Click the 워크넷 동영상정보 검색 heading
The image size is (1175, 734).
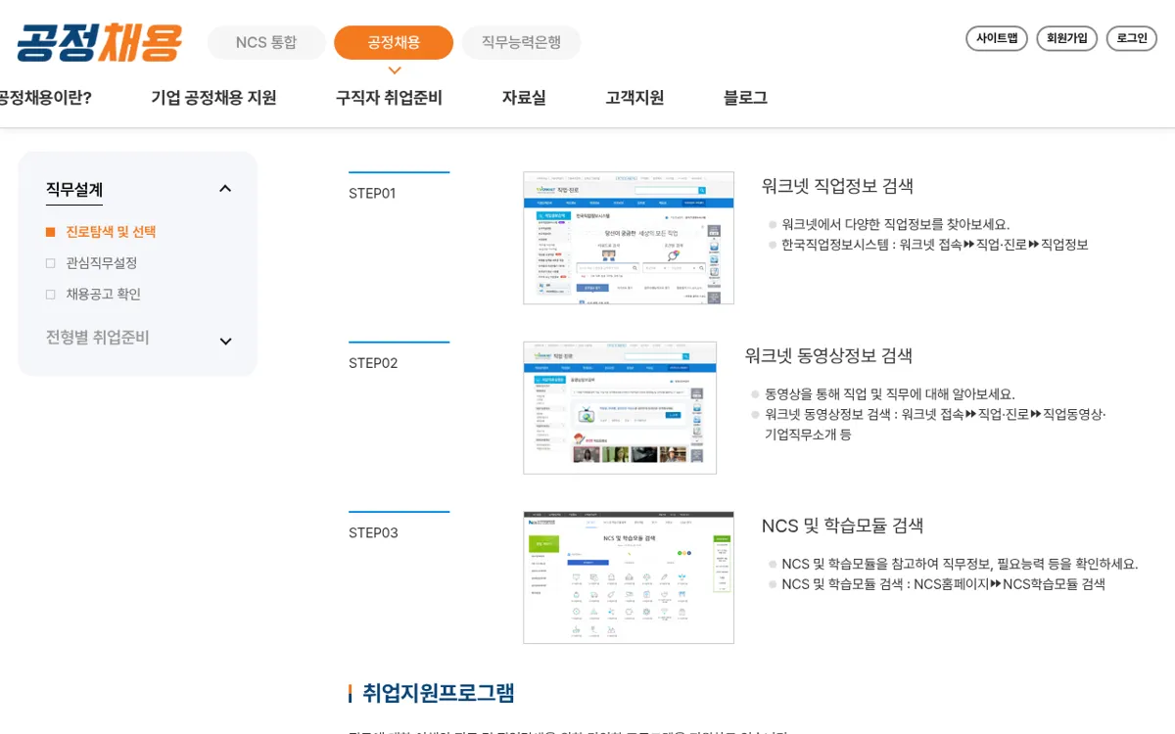828,356
